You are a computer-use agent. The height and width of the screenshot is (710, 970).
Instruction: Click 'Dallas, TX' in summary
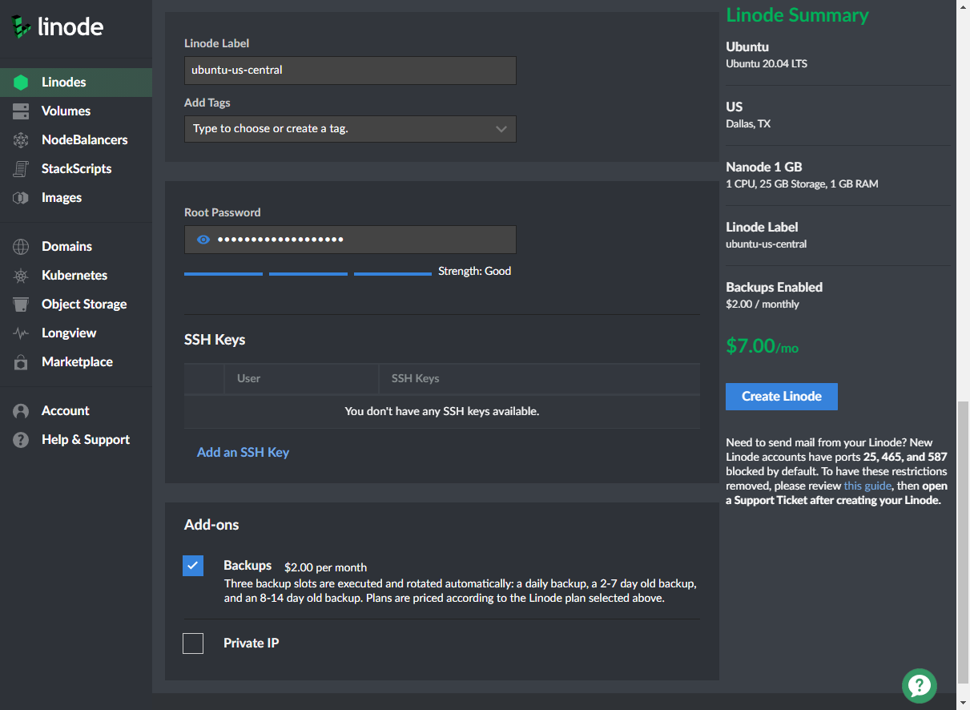(x=748, y=124)
